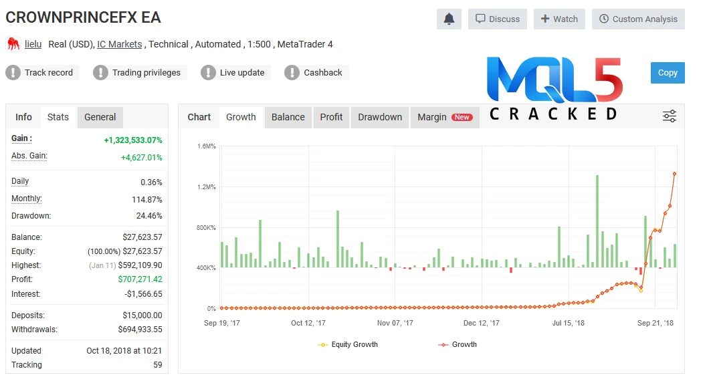707x375 pixels.
Task: Click the 24.46% drawdown value
Action: tap(149, 216)
